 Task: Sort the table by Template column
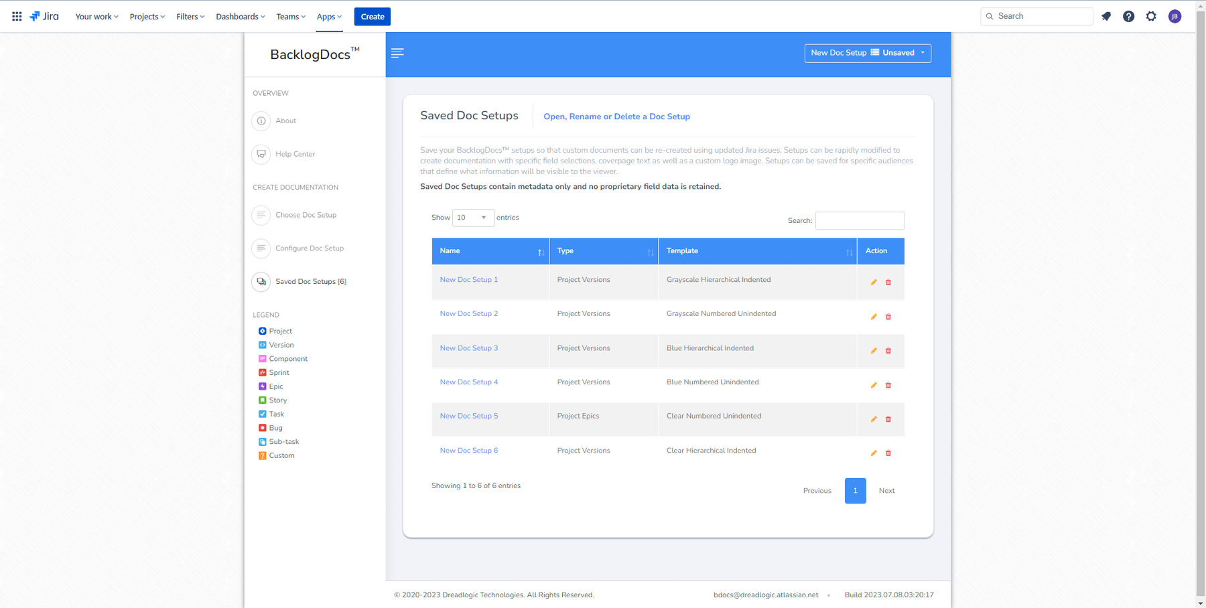[x=758, y=251]
